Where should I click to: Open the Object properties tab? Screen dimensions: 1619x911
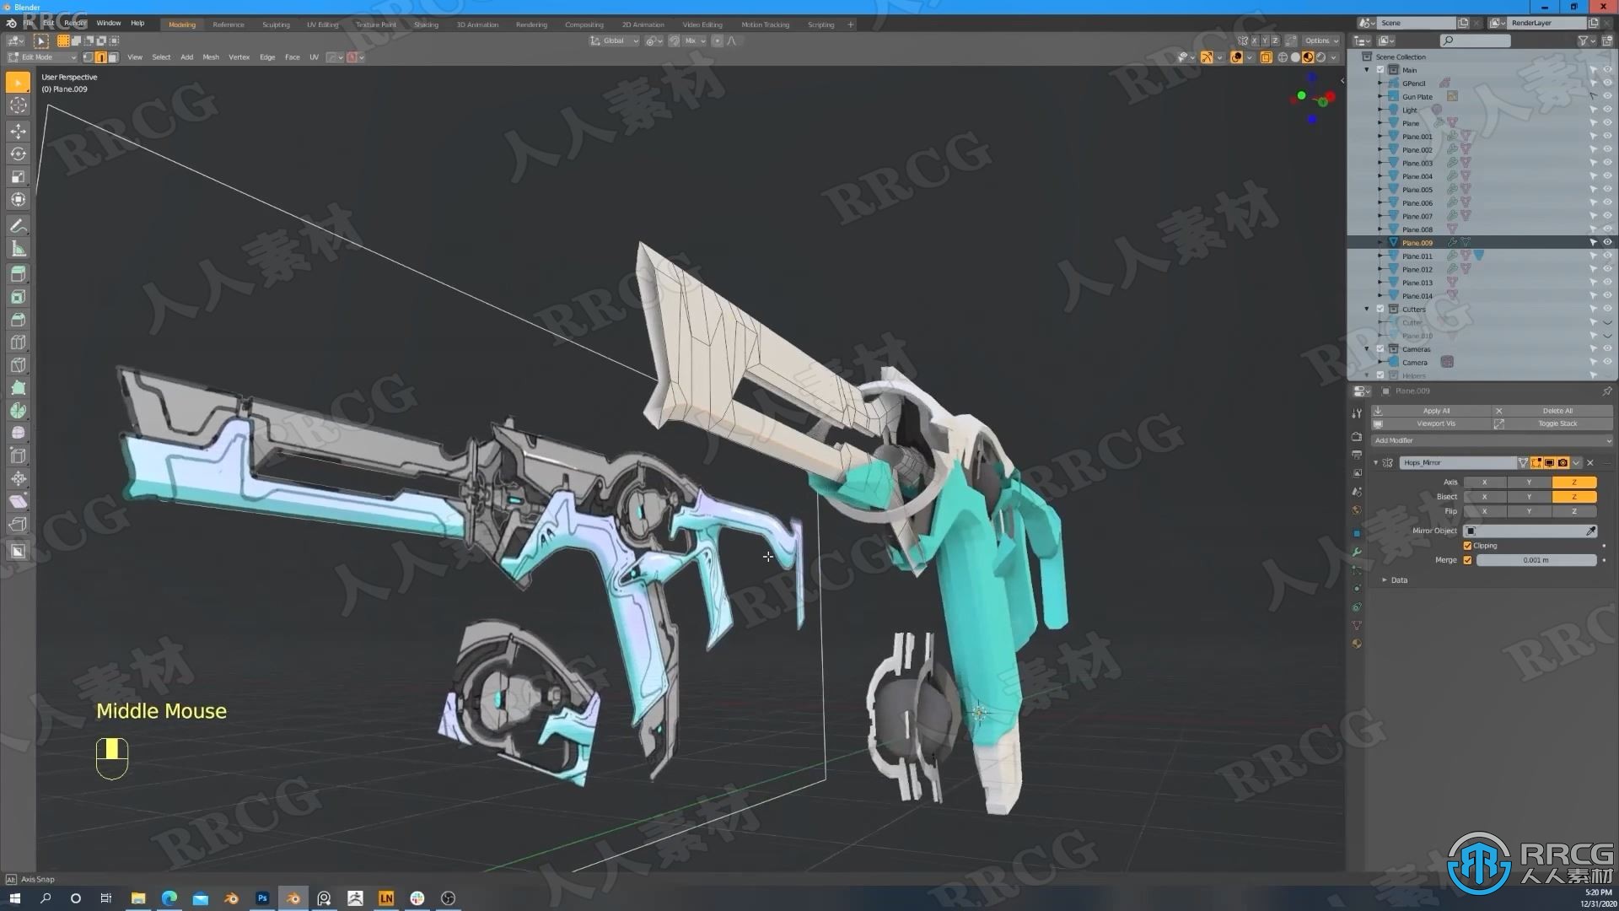point(1357,533)
